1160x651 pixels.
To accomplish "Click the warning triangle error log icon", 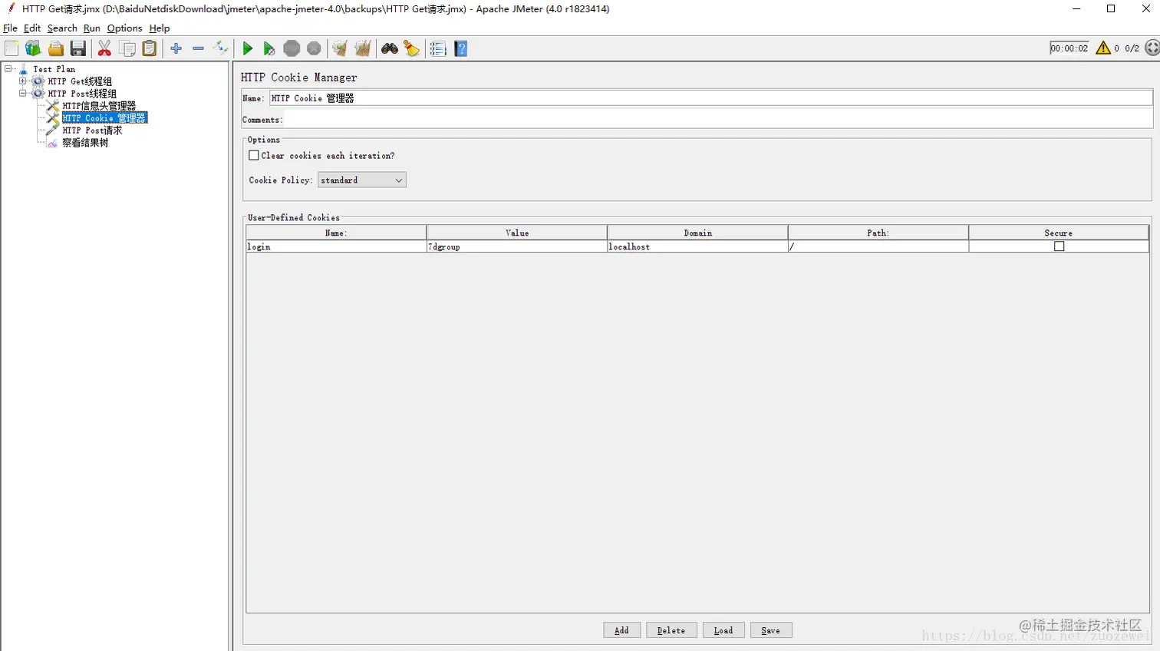I will 1103,48.
